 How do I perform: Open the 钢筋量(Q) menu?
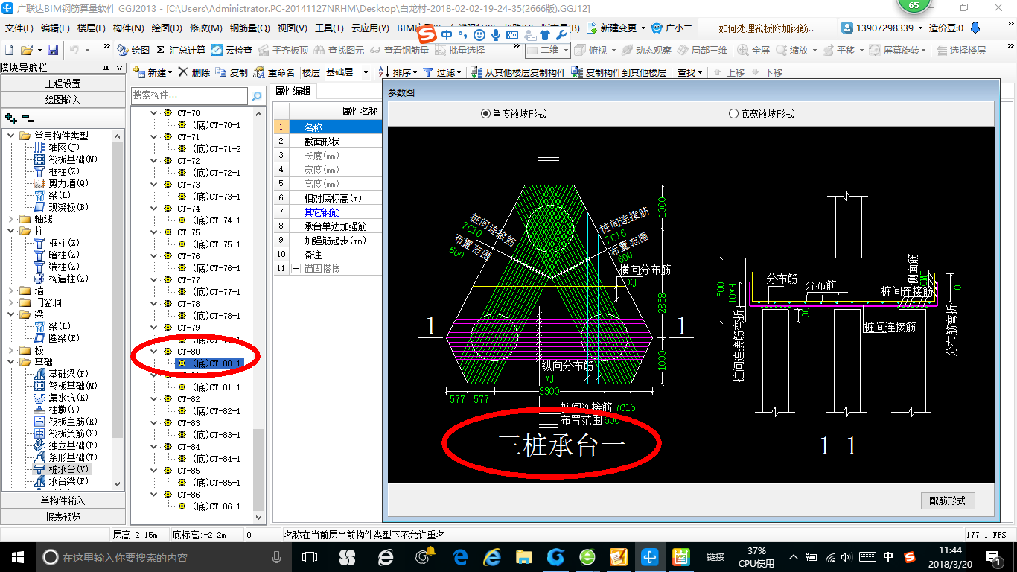point(249,28)
